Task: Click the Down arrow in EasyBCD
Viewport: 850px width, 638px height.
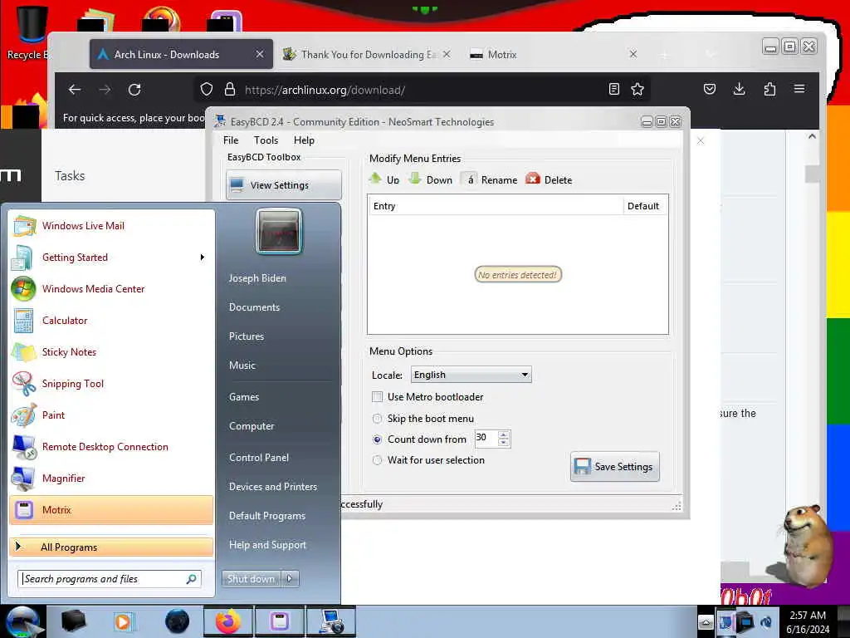Action: tap(431, 179)
